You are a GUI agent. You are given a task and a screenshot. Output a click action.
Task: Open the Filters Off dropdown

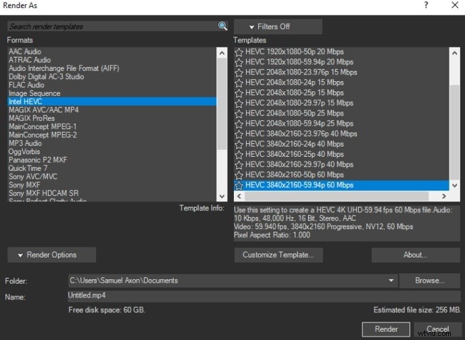tap(278, 27)
